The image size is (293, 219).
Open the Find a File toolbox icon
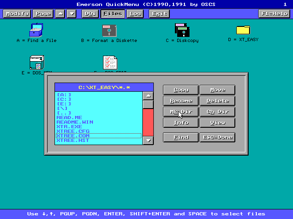(x=36, y=30)
